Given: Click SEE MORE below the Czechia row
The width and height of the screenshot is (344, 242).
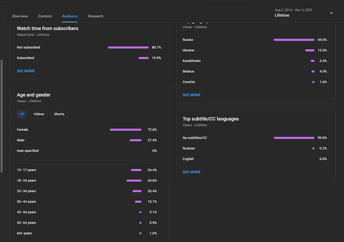Looking at the screenshot, I should pyautogui.click(x=191, y=95).
